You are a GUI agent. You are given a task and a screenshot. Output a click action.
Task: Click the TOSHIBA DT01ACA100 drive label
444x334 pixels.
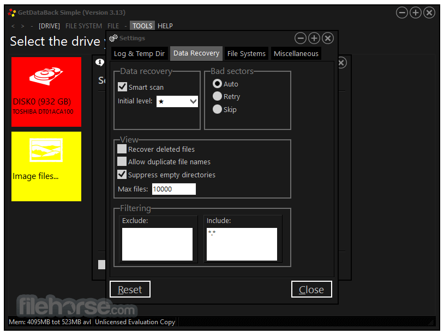click(43, 112)
